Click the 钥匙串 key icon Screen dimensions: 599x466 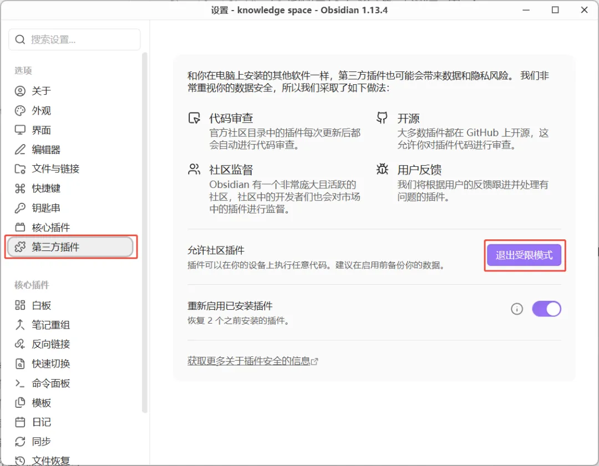click(x=20, y=208)
